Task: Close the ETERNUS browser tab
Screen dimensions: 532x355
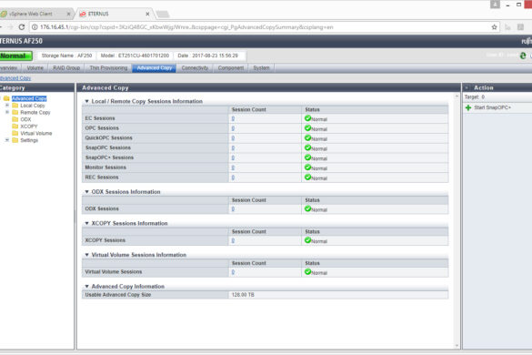Action: click(147, 14)
